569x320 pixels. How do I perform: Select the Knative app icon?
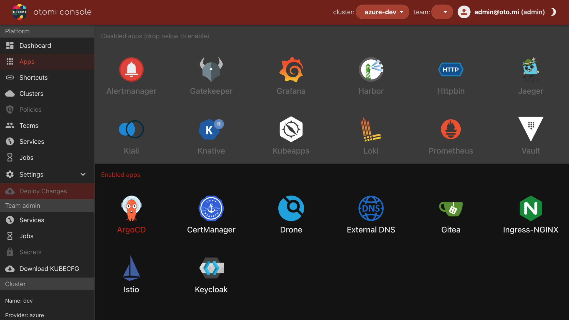pyautogui.click(x=211, y=129)
